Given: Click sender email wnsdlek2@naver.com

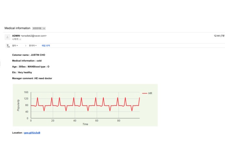Looking at the screenshot, I should tap(34, 36).
